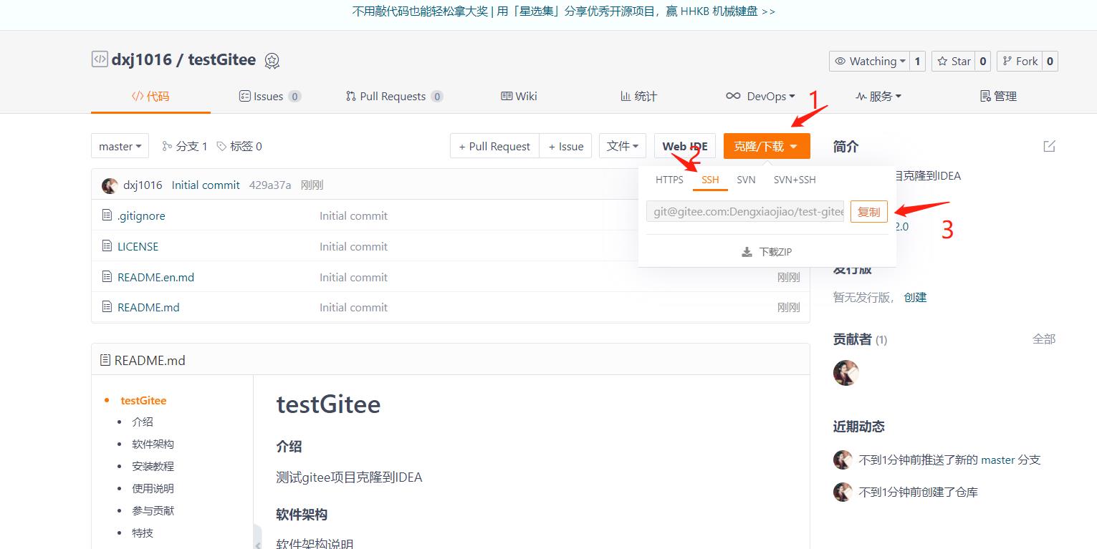
Task: Open commit hash 429a37a
Action: [x=270, y=185]
